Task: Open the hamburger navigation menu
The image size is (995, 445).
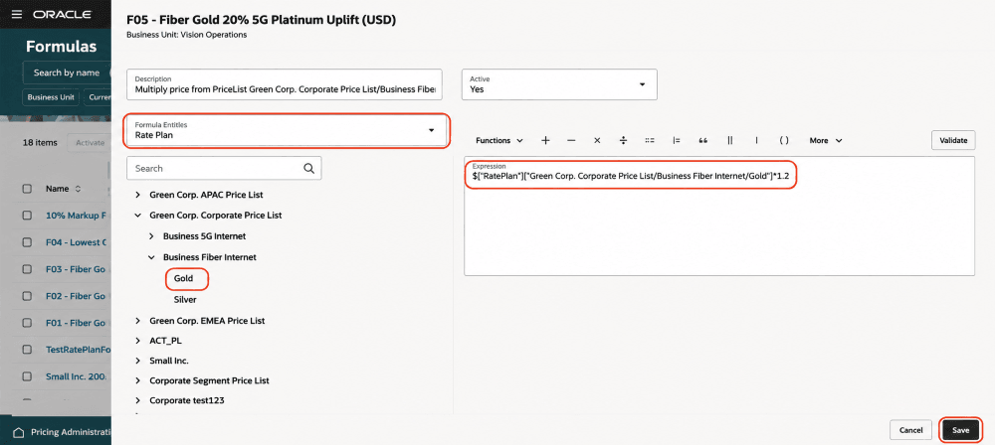Action: 17,14
